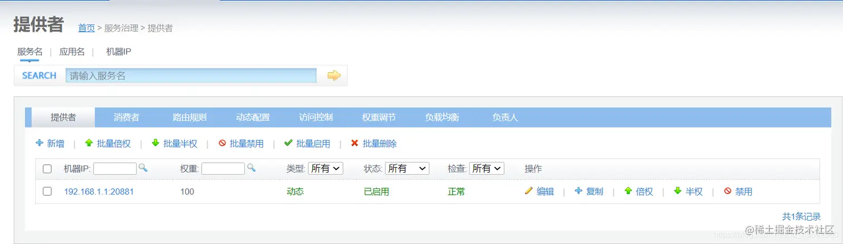Image resolution: width=843 pixels, height=244 pixels.
Task: Click the 批量半权 link
Action: pos(180,144)
